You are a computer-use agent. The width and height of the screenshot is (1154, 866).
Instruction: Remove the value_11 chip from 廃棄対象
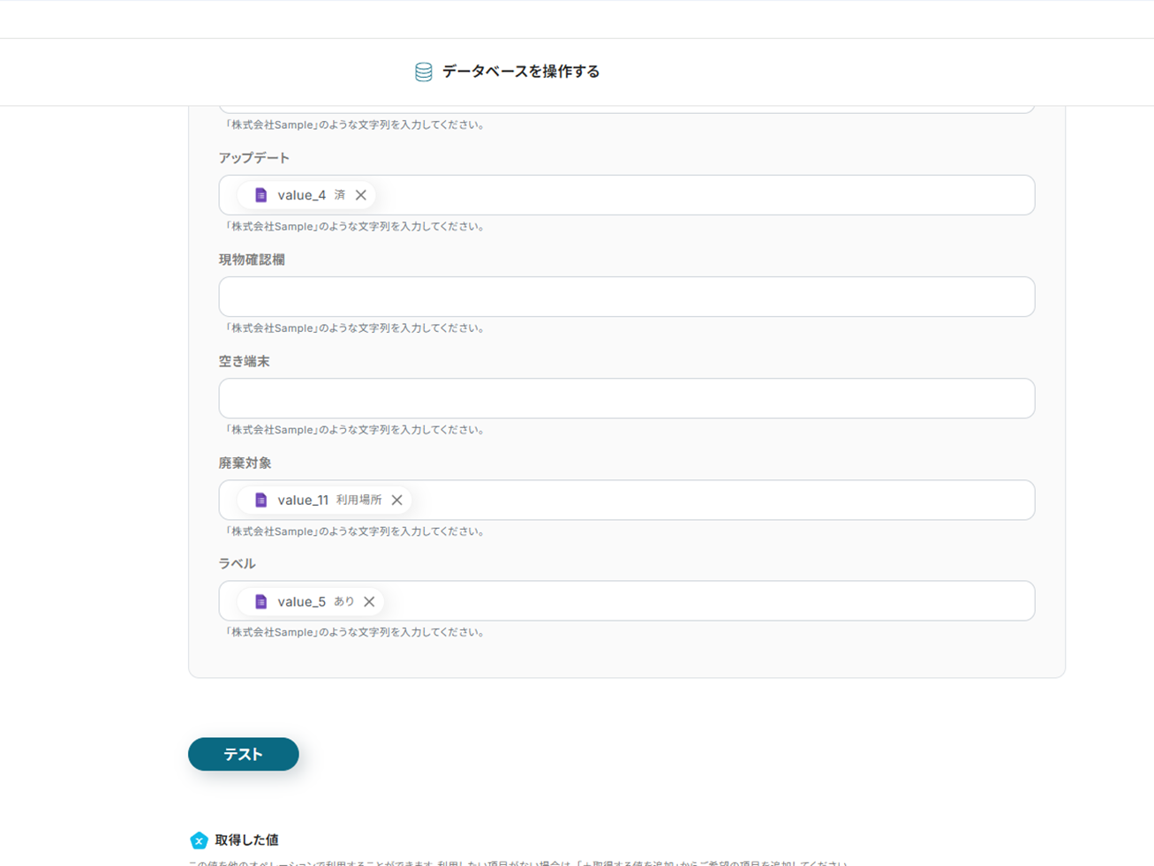click(x=397, y=500)
